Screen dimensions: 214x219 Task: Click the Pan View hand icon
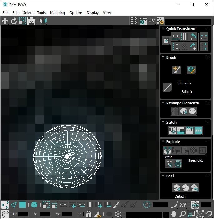pyautogui.click(x=173, y=214)
